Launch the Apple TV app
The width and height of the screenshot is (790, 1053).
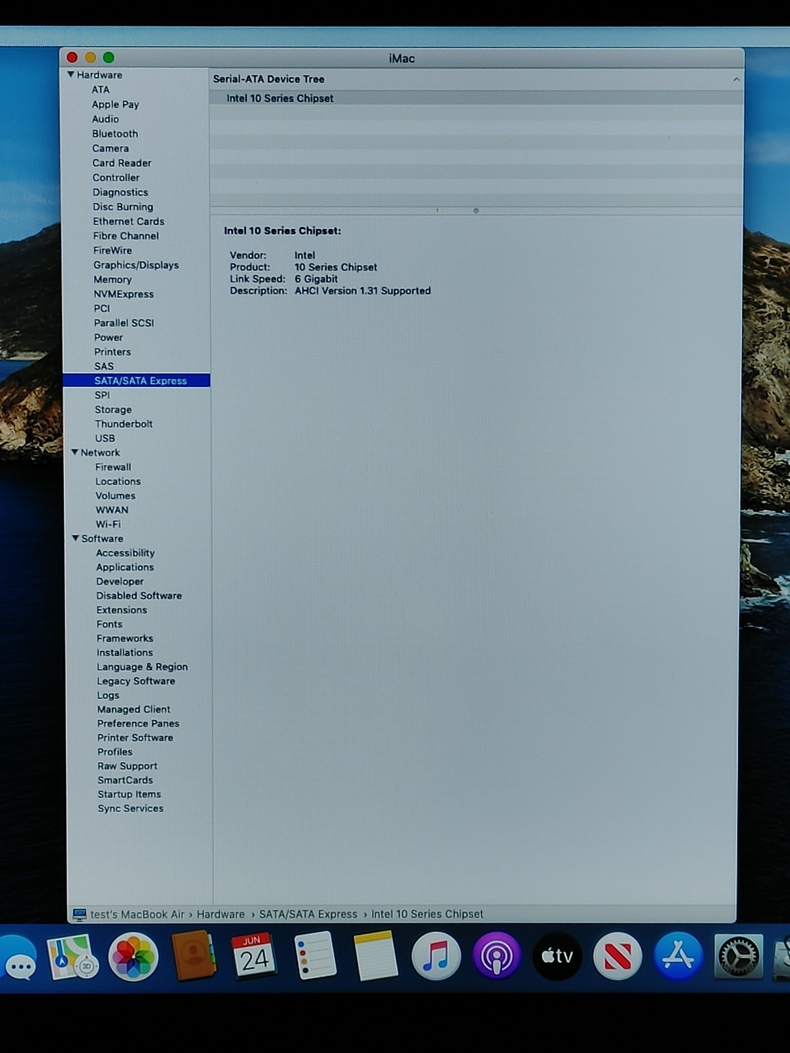[x=557, y=956]
